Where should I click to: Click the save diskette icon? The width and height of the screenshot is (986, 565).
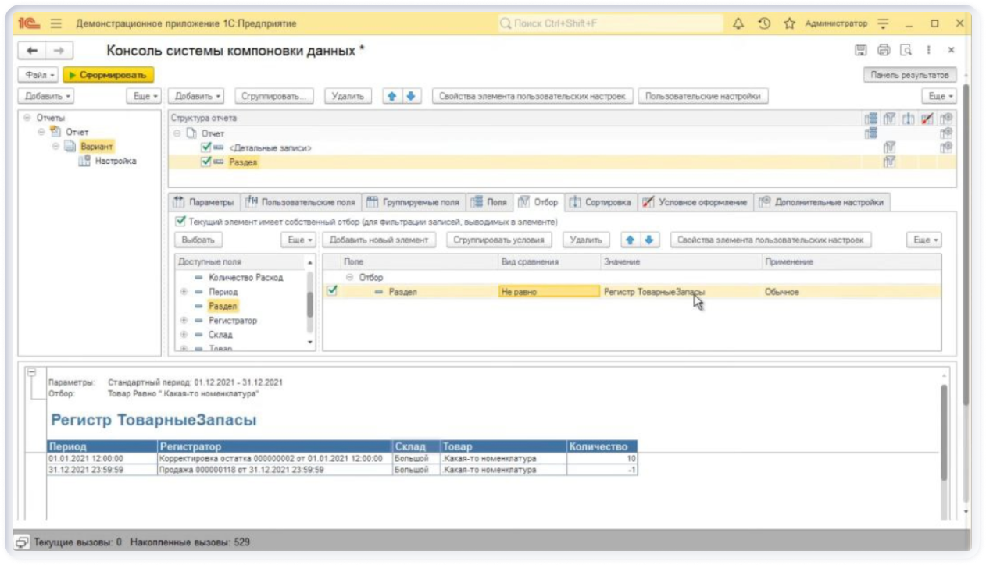click(x=860, y=51)
